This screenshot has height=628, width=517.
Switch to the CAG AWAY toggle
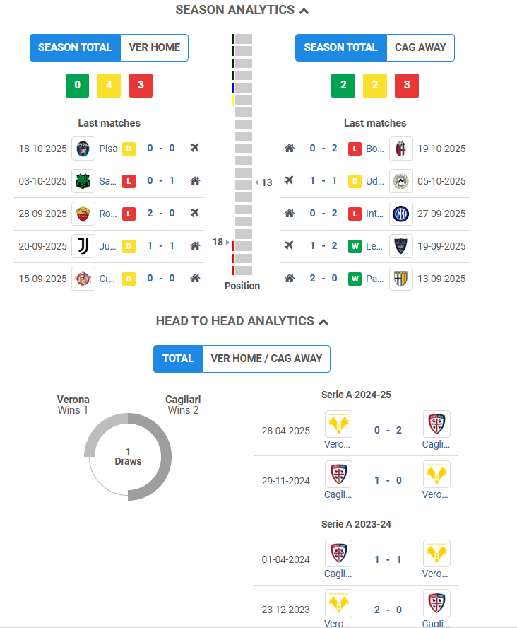[x=420, y=47]
